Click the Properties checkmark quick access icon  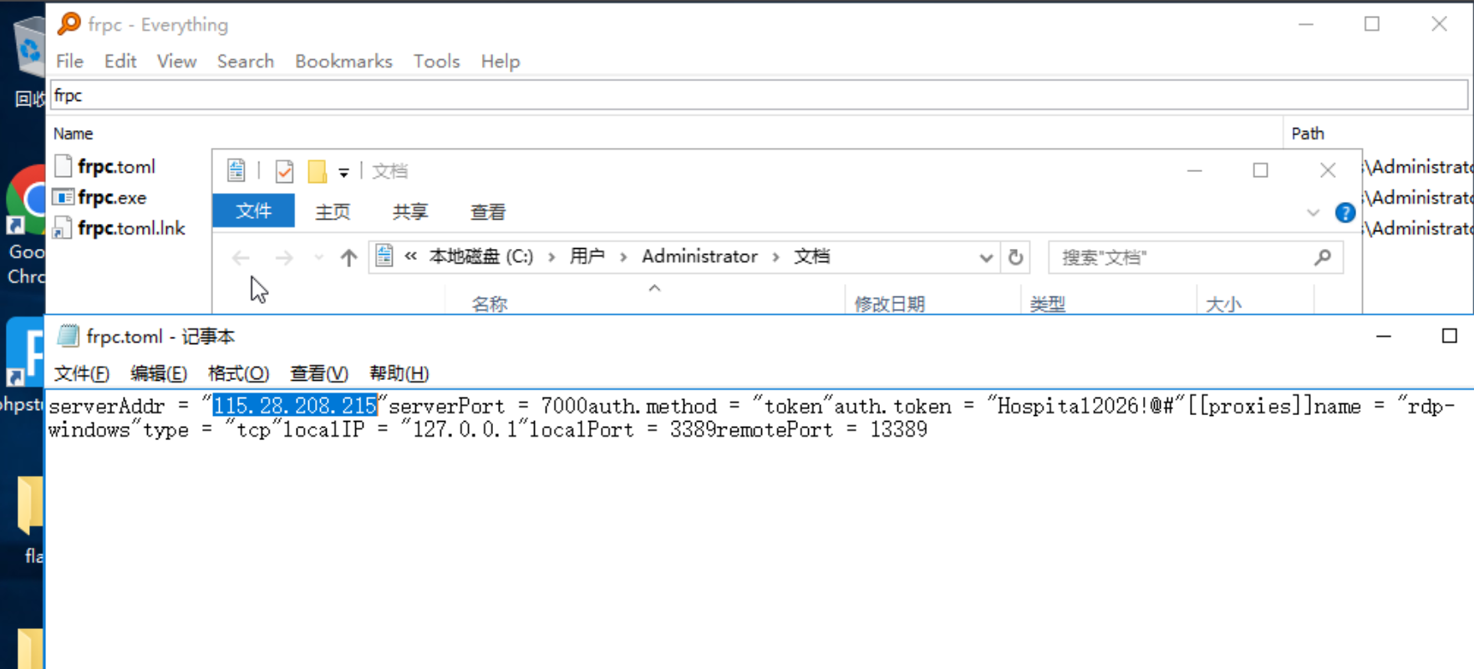pos(284,171)
